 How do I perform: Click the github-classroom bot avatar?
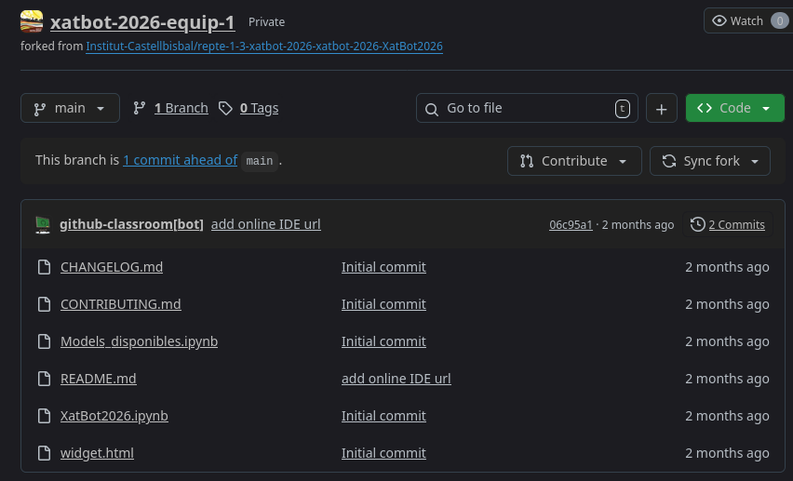click(43, 224)
